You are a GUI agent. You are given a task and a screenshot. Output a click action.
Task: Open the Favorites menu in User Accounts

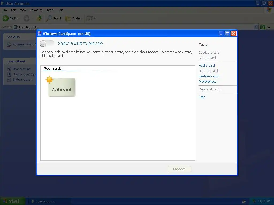[x=36, y=10]
